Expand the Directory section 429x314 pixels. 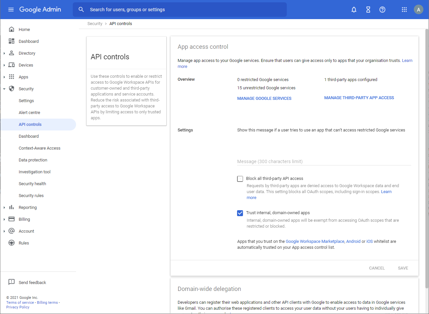point(4,53)
